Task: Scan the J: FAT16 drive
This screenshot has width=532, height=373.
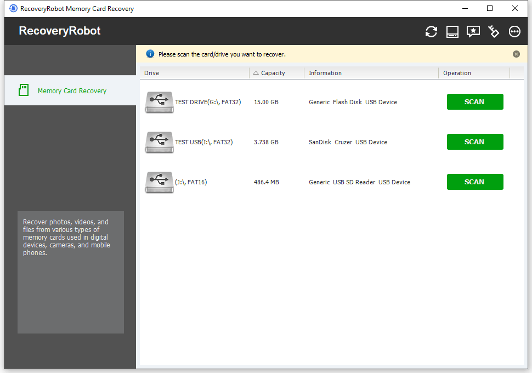Action: pyautogui.click(x=475, y=182)
